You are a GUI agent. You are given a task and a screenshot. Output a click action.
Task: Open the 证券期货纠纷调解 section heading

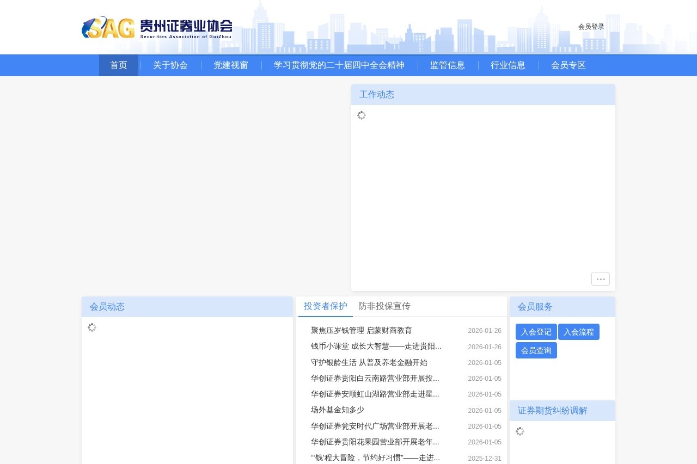click(553, 411)
